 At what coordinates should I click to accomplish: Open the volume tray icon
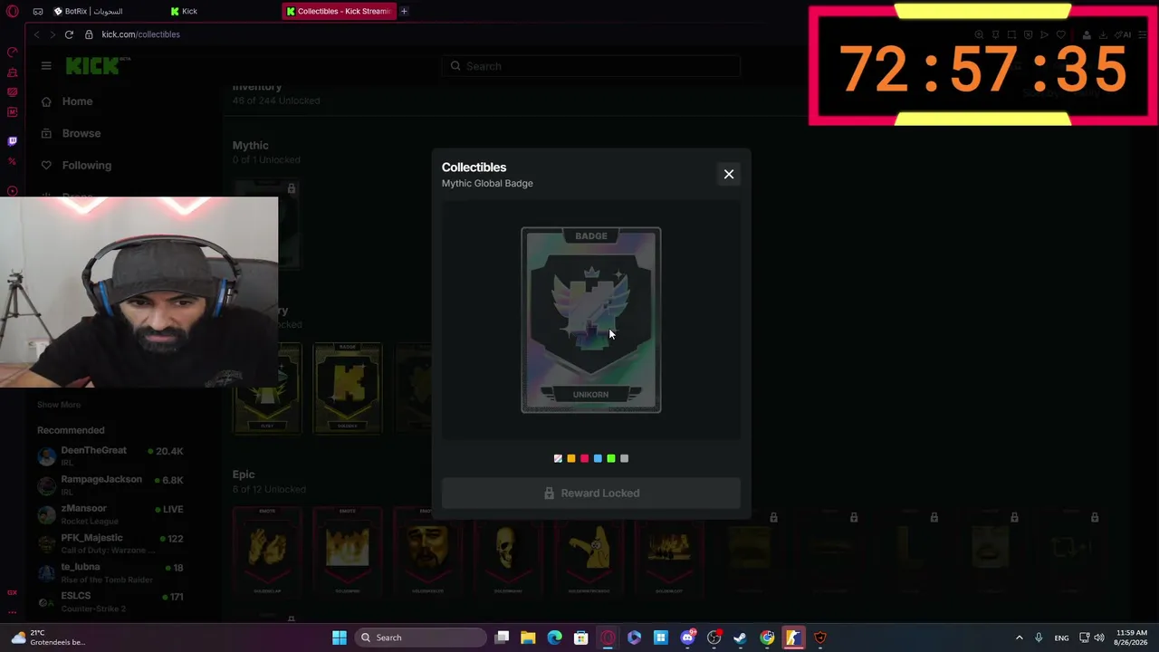click(x=1099, y=638)
